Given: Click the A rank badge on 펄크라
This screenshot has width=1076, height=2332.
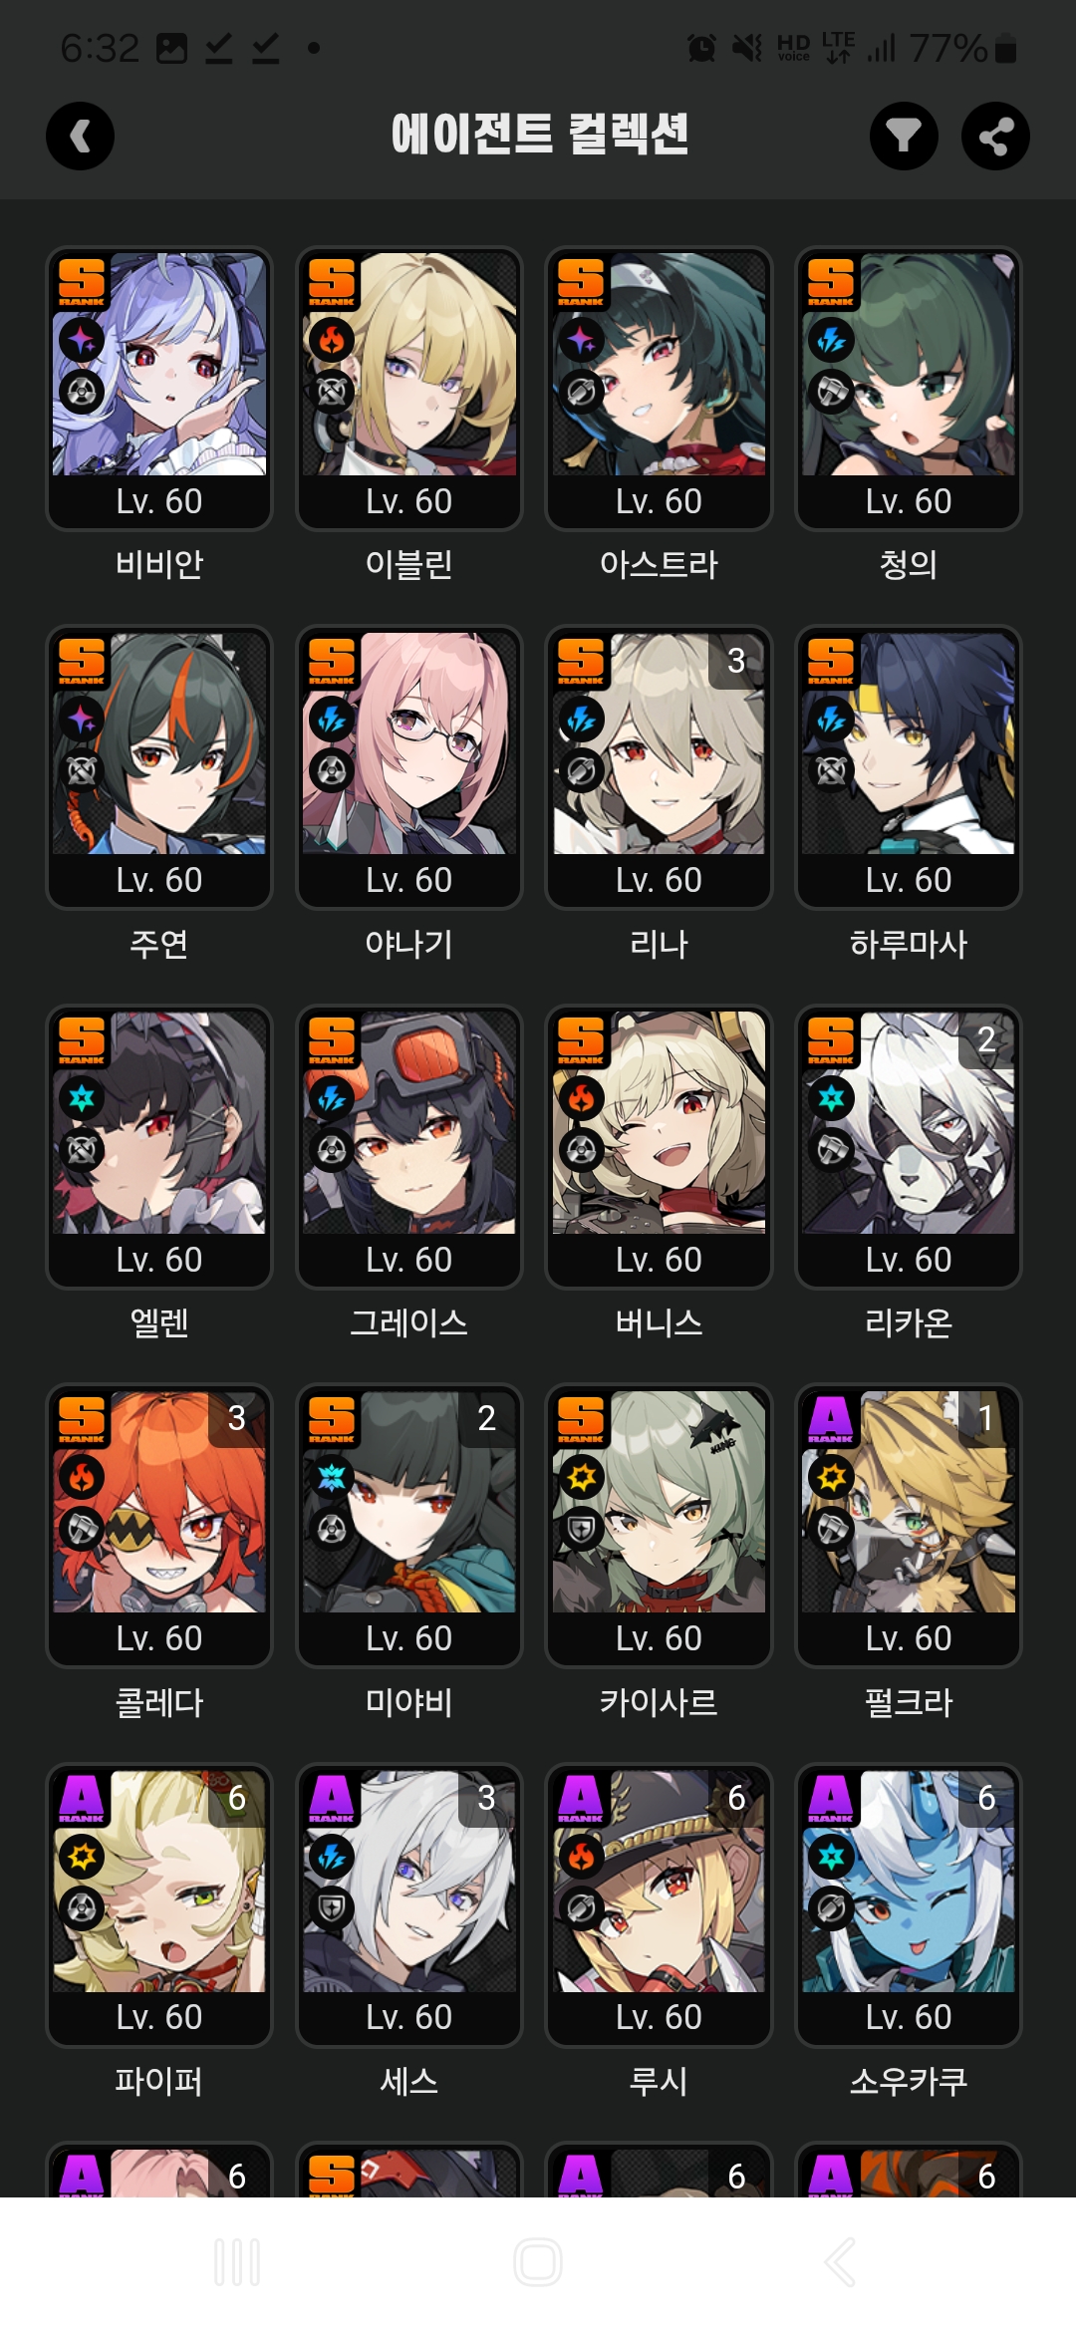Looking at the screenshot, I should click(831, 1419).
